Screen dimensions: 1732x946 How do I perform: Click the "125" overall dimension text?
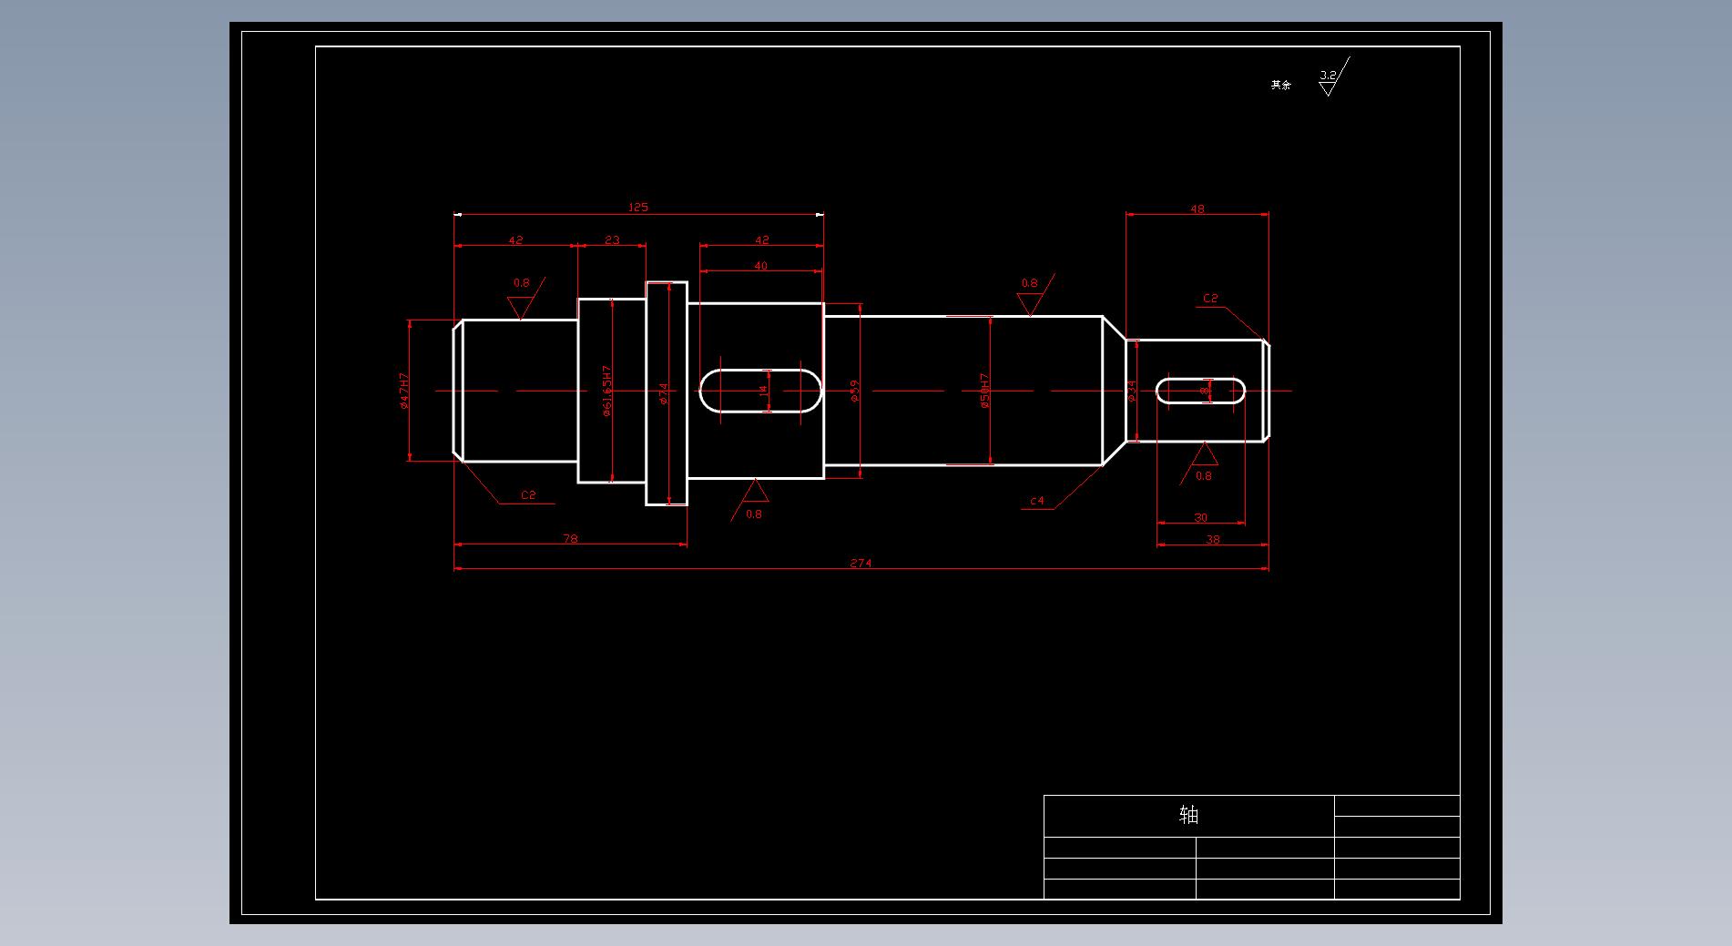pyautogui.click(x=637, y=208)
